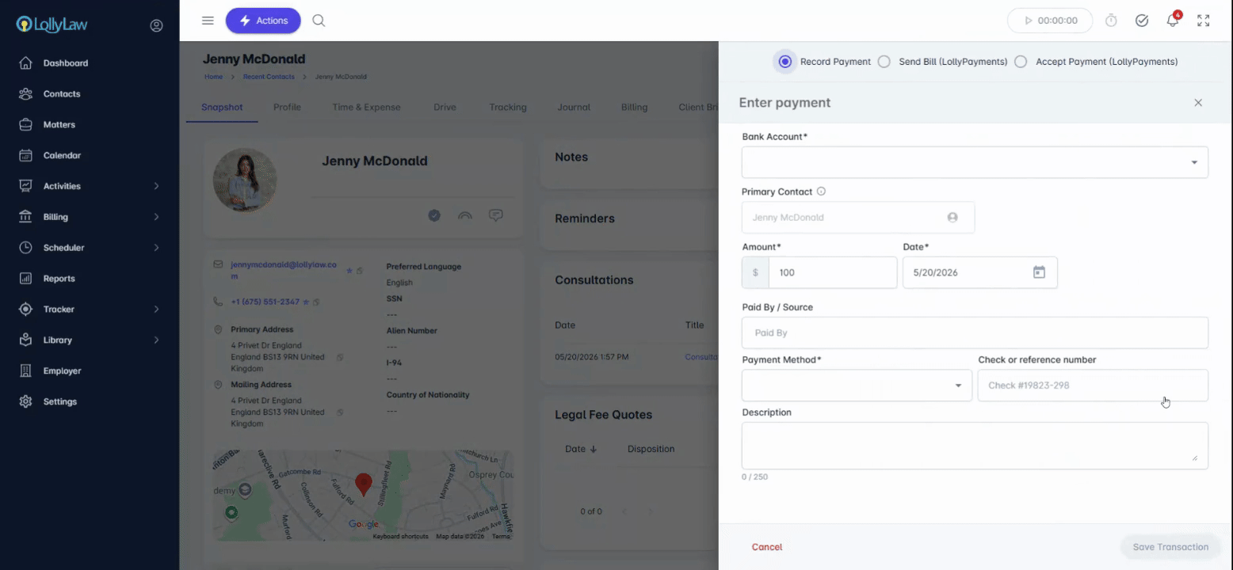Click the search magnifier icon
The width and height of the screenshot is (1233, 570).
pyautogui.click(x=319, y=21)
